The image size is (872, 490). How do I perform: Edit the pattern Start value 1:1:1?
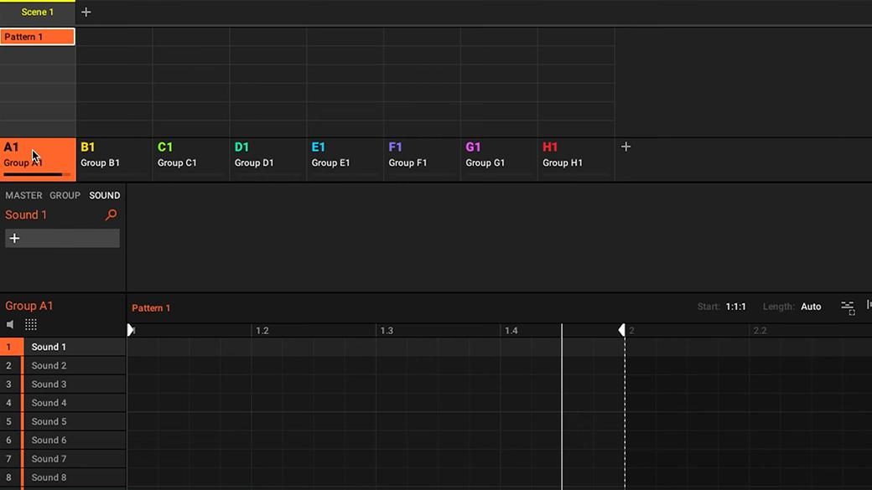736,307
